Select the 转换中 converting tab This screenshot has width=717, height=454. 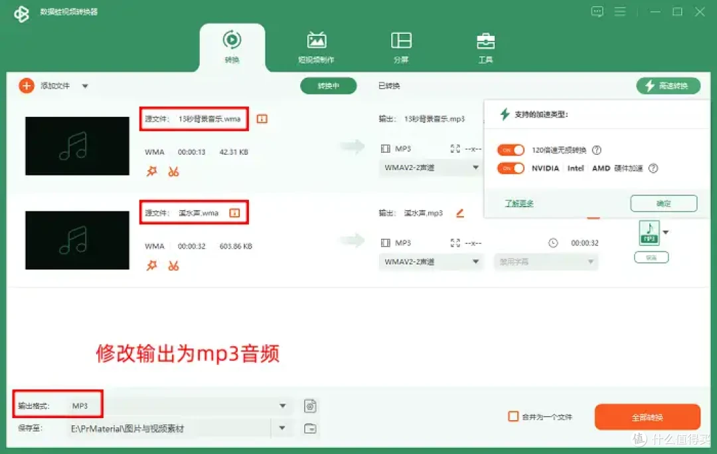(329, 86)
